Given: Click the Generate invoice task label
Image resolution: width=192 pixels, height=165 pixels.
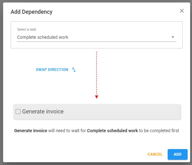Looking at the screenshot, I should (43, 112).
